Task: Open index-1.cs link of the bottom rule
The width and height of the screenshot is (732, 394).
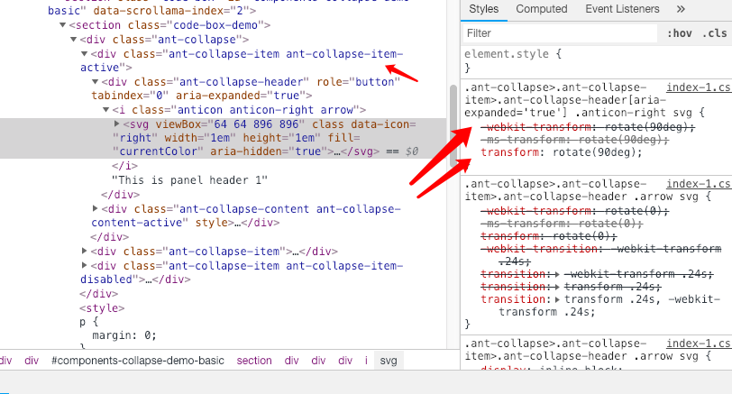Action: pyautogui.click(x=699, y=344)
